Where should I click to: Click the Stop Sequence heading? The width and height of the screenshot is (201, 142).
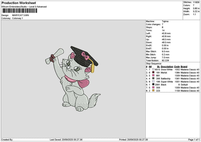pos(154,64)
